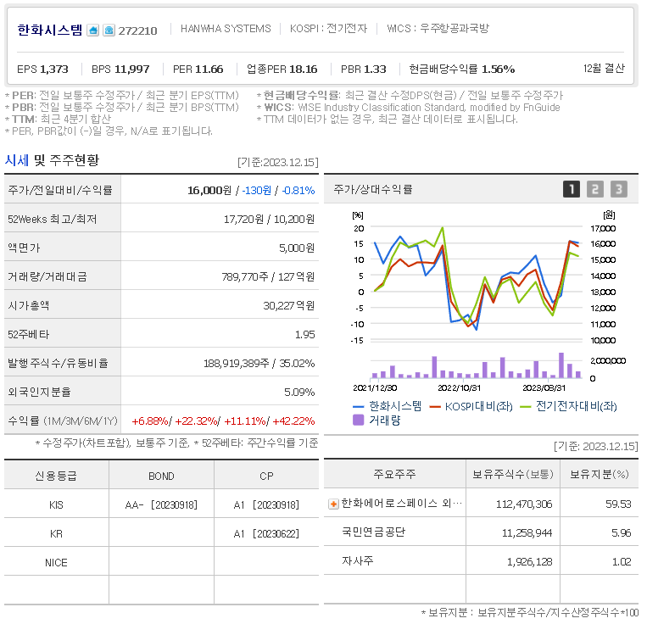This screenshot has height=624, width=647.
Task: Click the PBR 1.33 value
Action: click(x=364, y=69)
